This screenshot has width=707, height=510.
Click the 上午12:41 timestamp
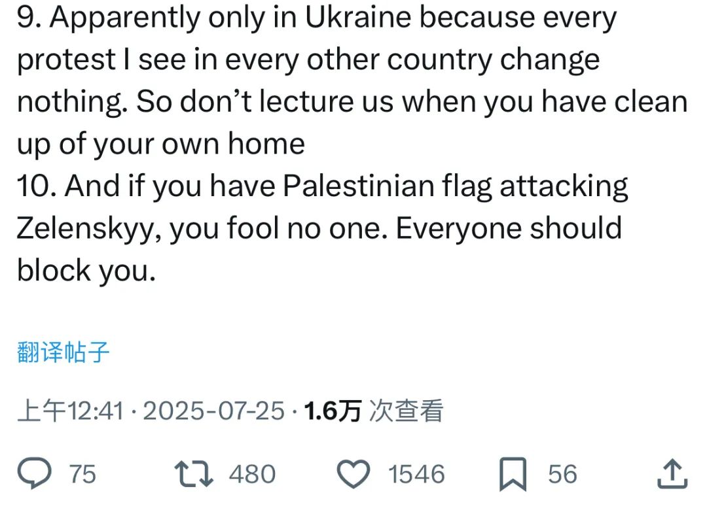70,411
